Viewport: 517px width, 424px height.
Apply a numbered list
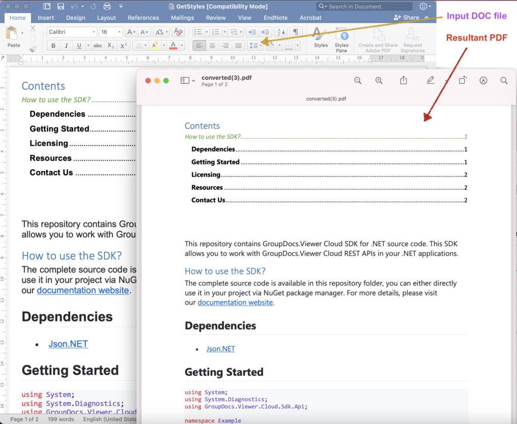216,32
